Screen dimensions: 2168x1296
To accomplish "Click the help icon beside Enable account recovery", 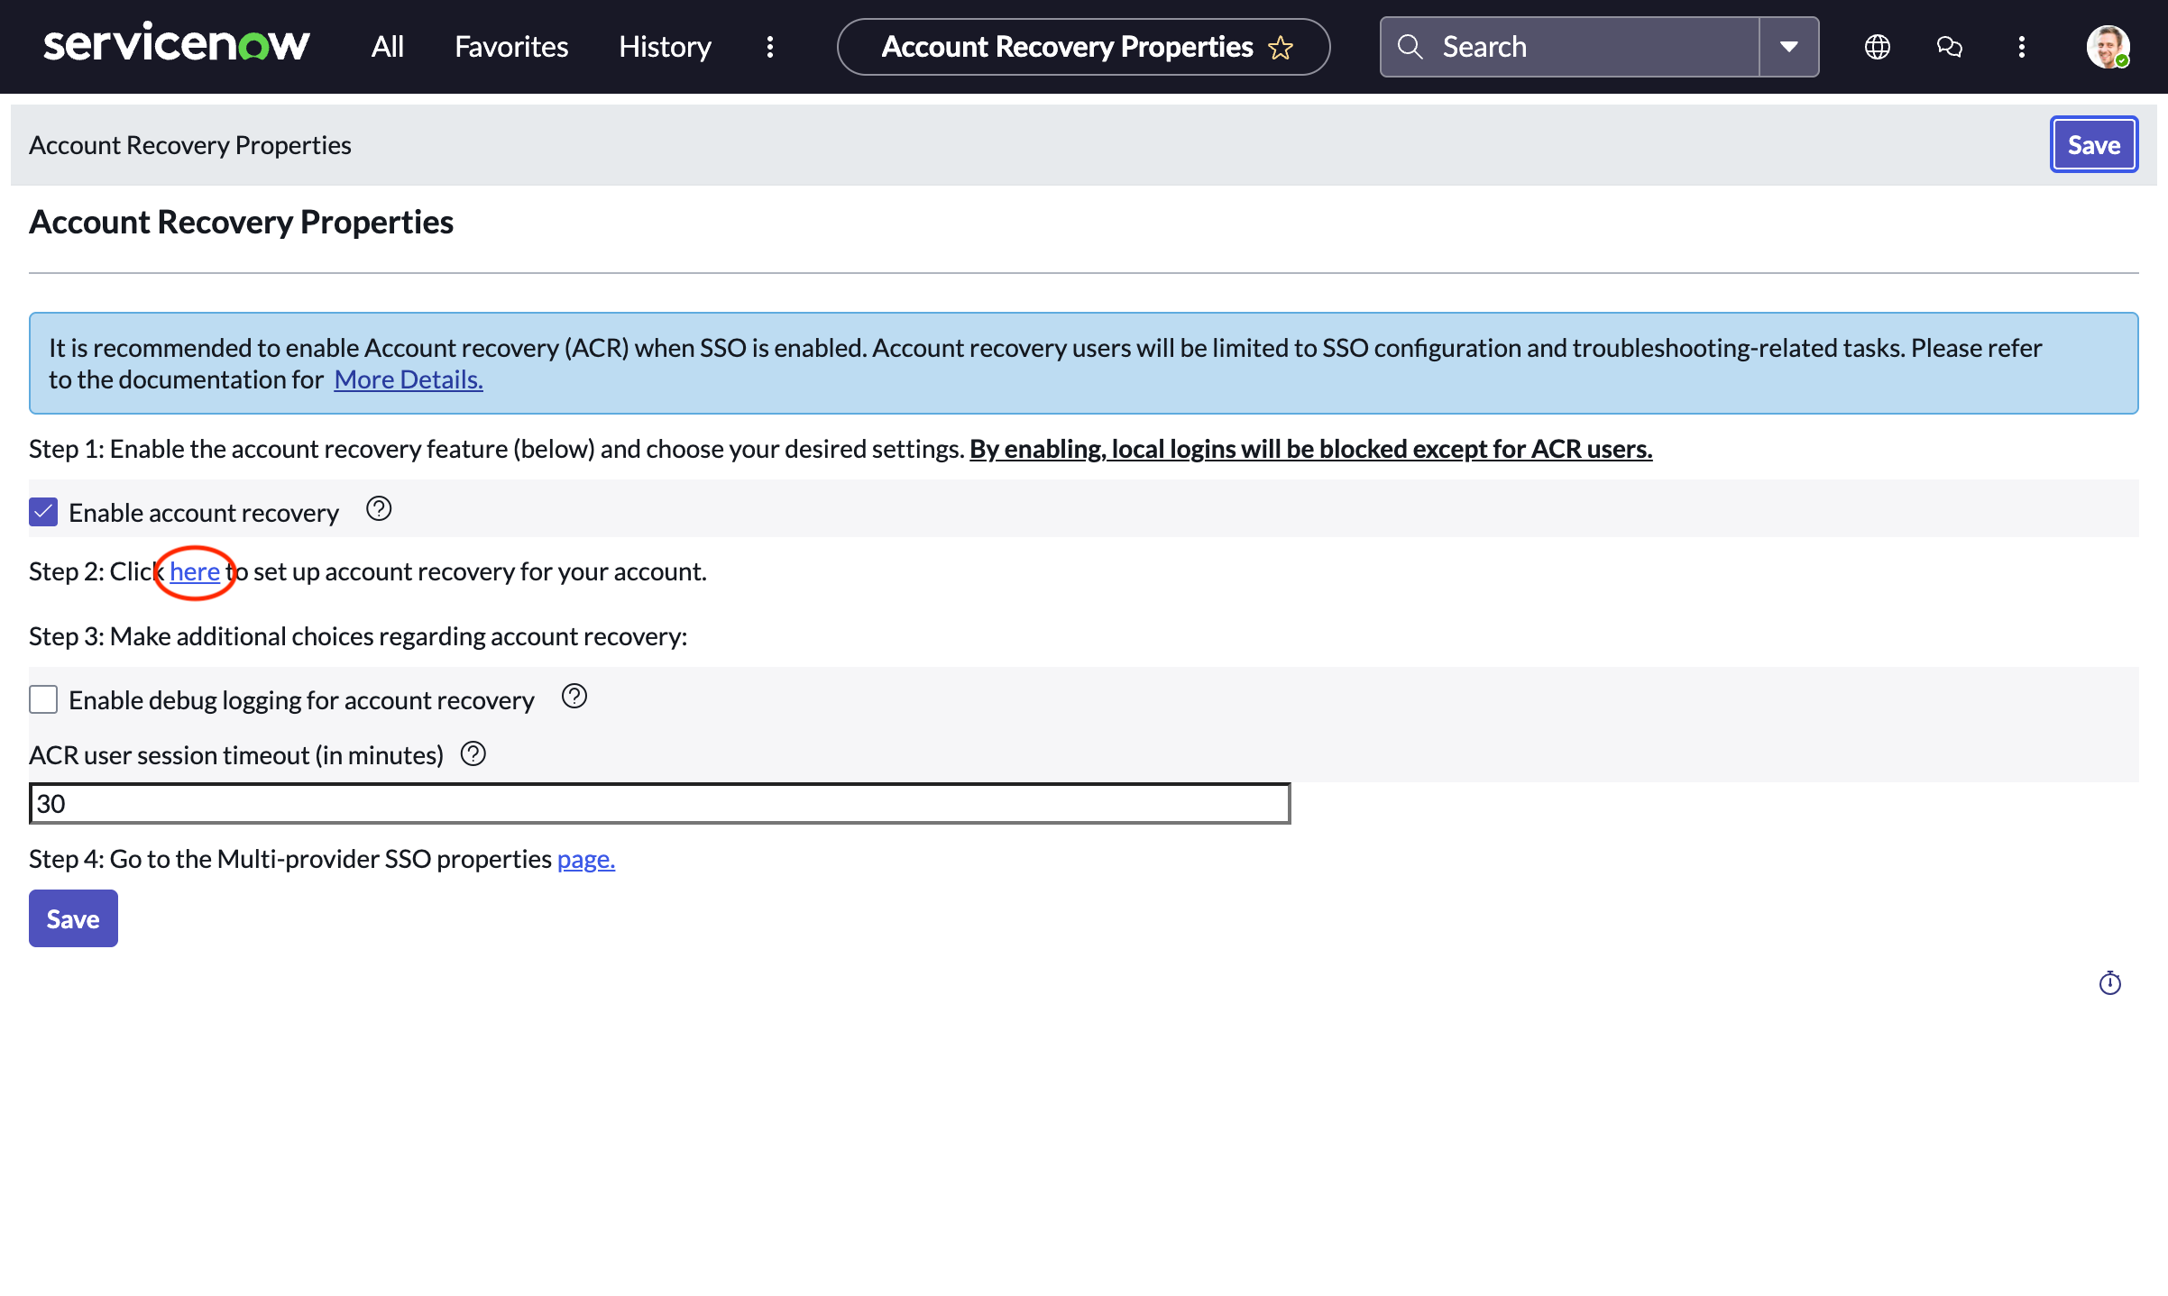I will pyautogui.click(x=379, y=509).
